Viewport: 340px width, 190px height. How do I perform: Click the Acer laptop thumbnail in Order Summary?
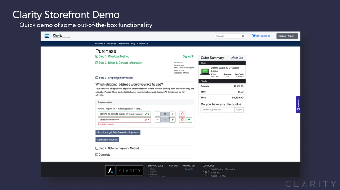[x=205, y=71]
